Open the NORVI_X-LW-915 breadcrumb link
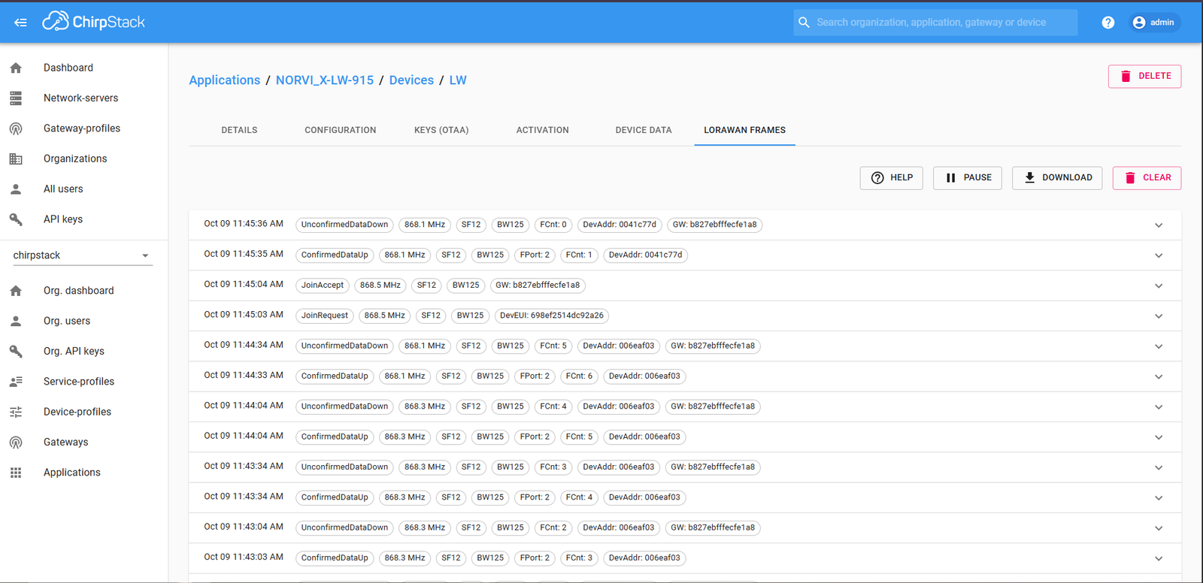This screenshot has height=583, width=1203. tap(325, 80)
